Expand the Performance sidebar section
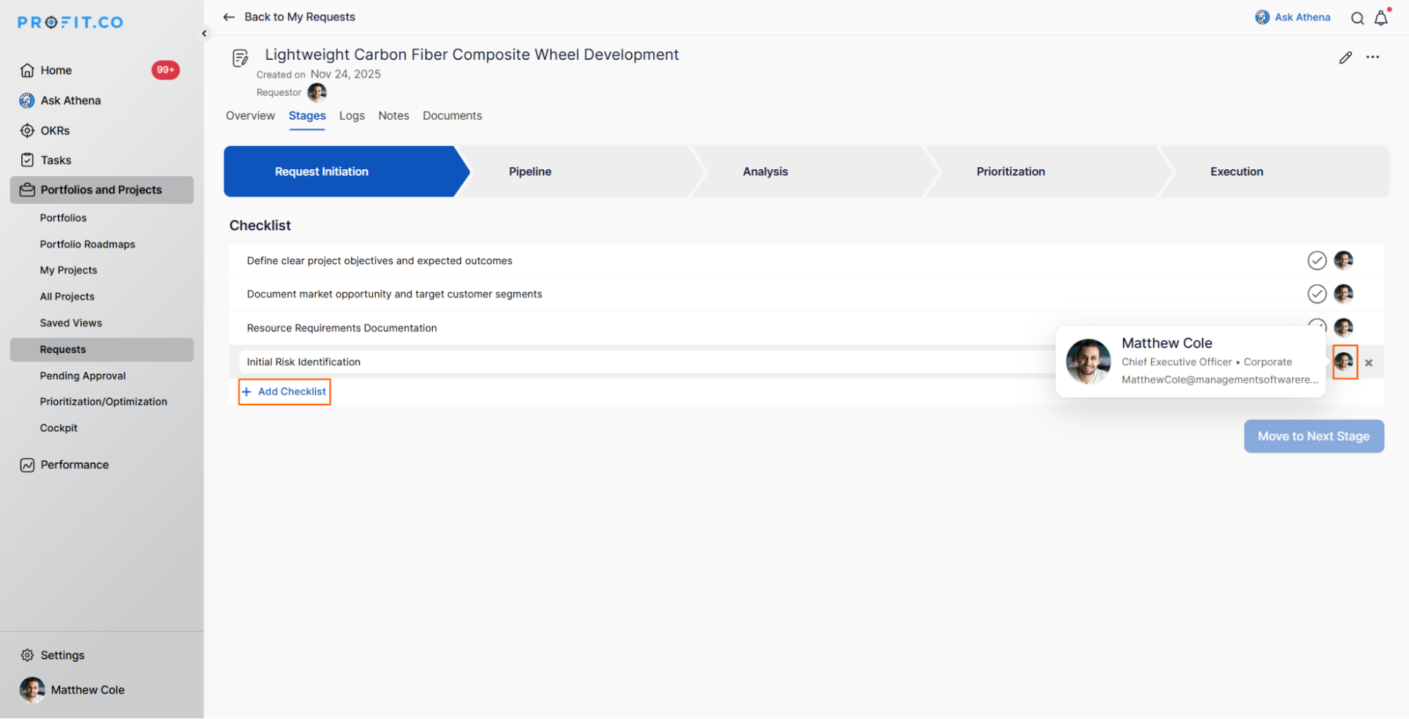 coord(74,465)
